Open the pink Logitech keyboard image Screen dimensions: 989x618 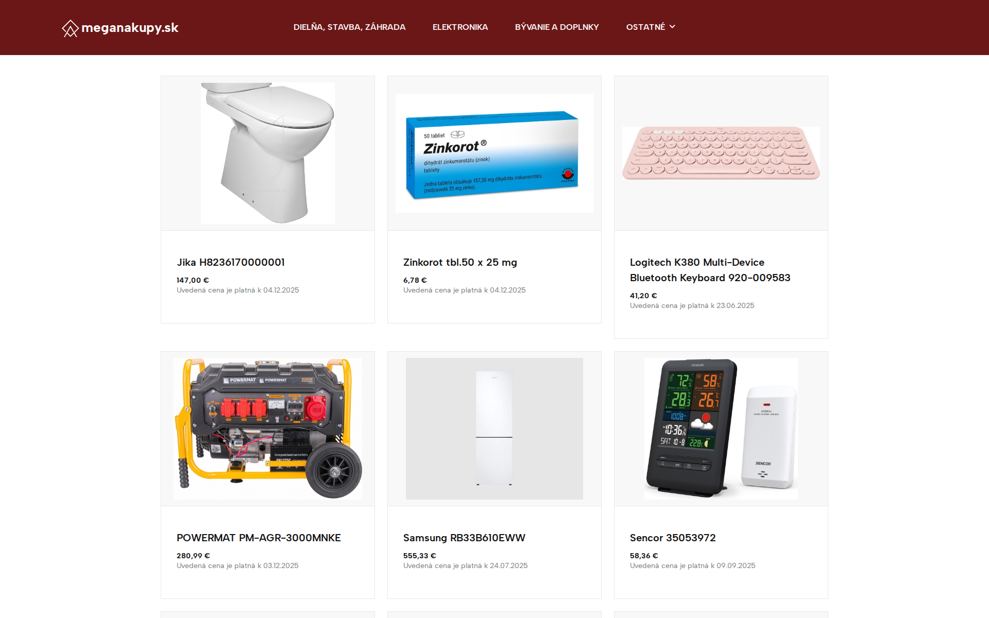coord(721,153)
